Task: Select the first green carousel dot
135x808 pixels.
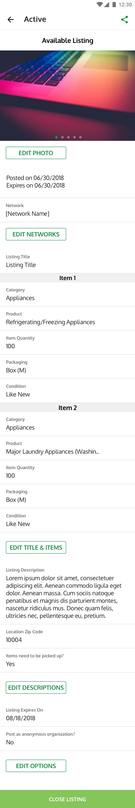Action: click(x=56, y=137)
